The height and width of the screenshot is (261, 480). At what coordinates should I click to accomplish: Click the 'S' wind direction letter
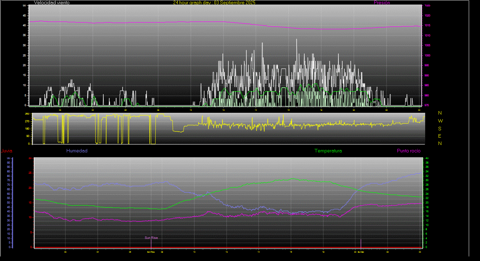point(440,129)
